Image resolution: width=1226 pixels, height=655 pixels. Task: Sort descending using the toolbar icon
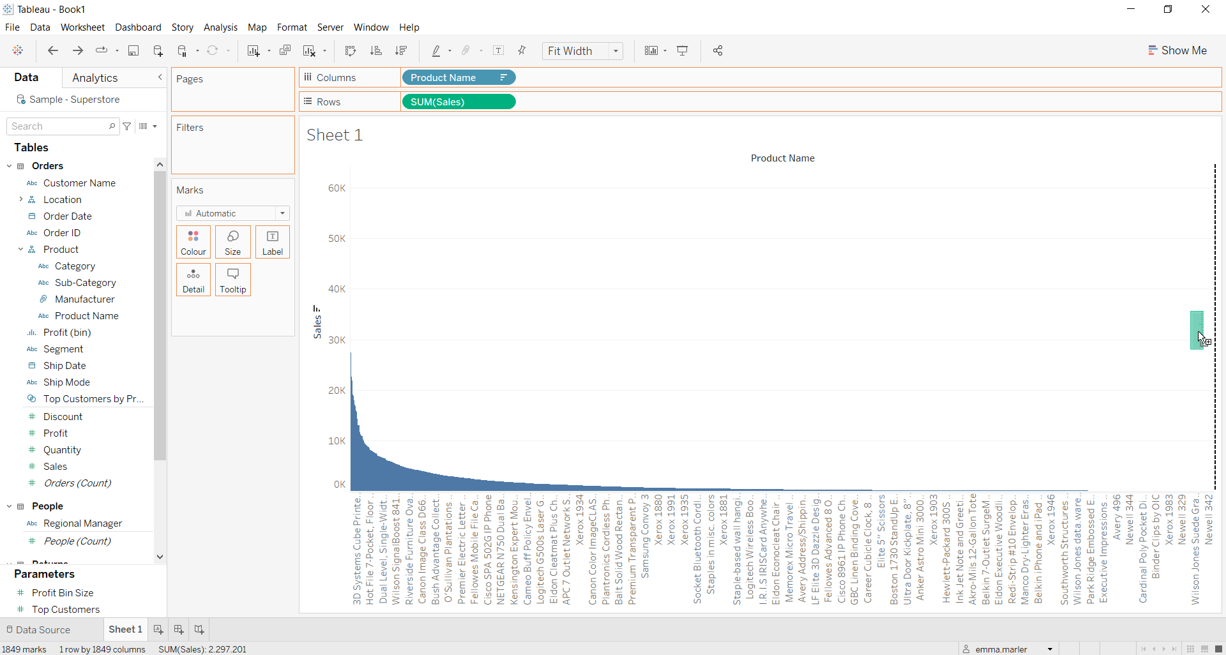(x=401, y=51)
